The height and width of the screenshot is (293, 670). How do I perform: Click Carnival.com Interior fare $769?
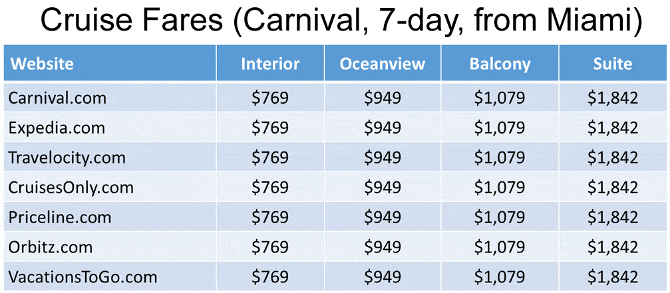click(x=270, y=98)
